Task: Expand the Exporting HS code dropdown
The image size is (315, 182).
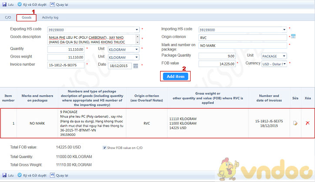Action: tap(137, 29)
